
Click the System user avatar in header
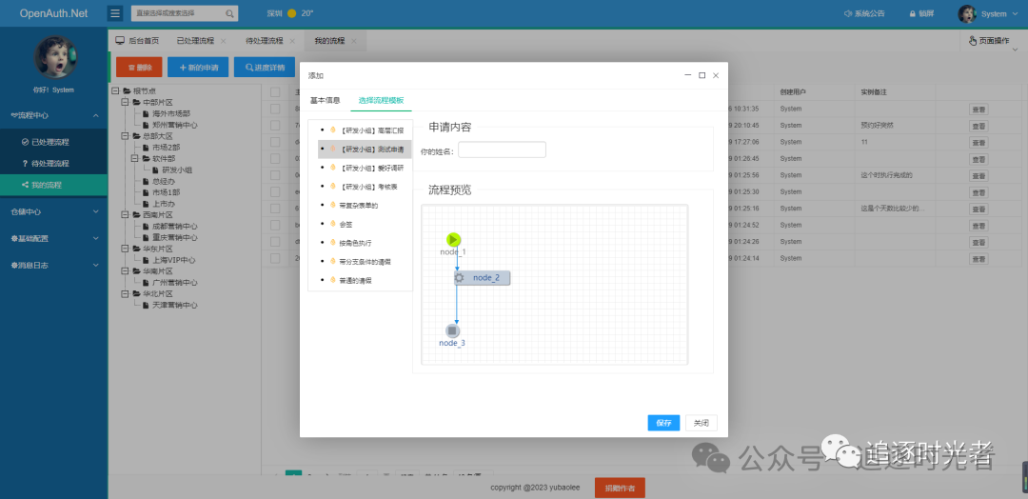(x=967, y=13)
